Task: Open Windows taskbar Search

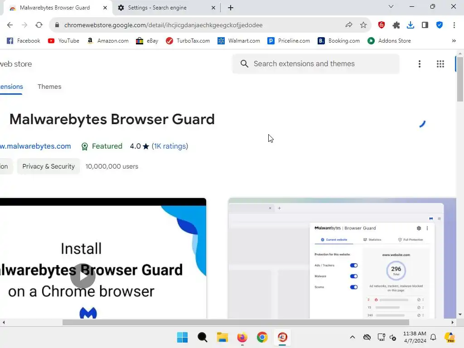Action: 203,337
